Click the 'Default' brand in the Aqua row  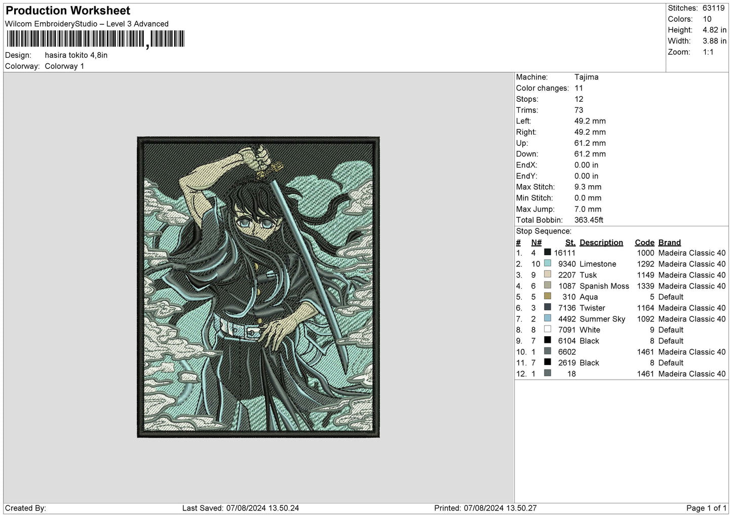pyautogui.click(x=671, y=297)
